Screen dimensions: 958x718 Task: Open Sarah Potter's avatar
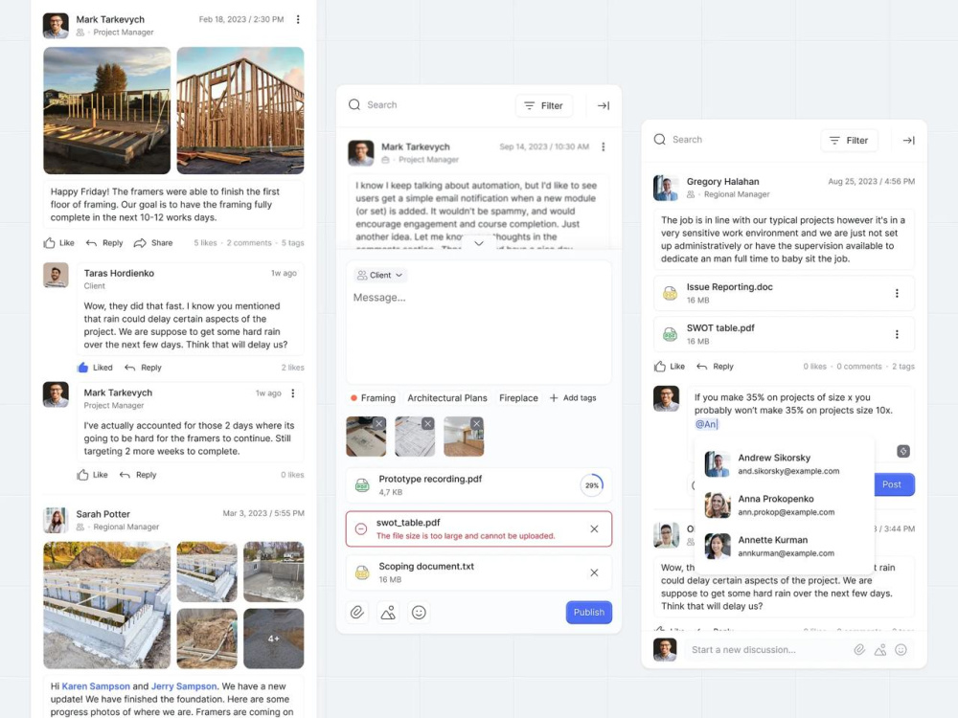click(x=56, y=520)
